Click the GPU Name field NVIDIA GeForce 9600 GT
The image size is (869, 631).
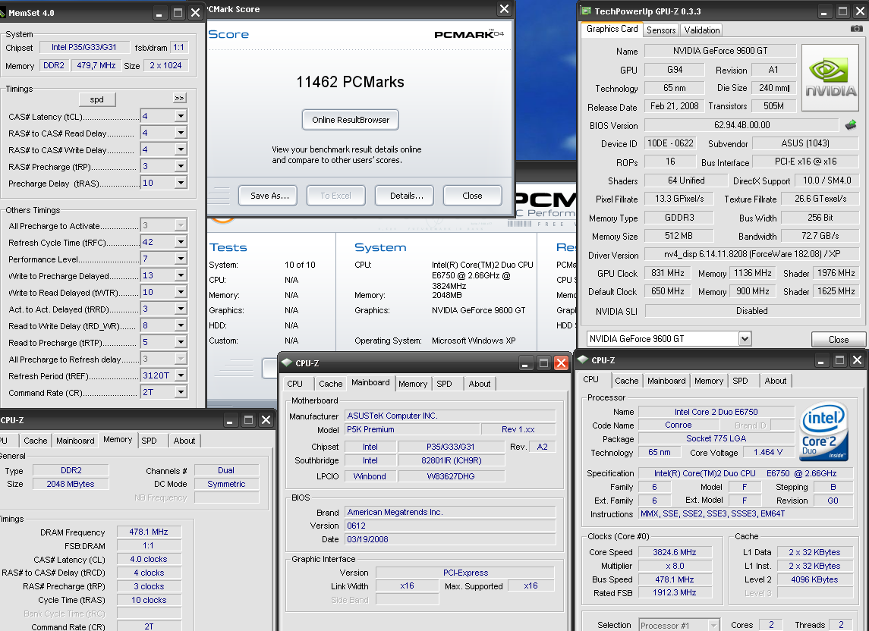tap(720, 50)
